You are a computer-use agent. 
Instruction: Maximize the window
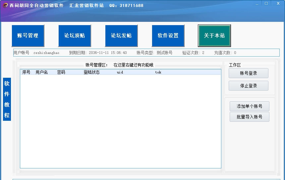pos(266,3)
